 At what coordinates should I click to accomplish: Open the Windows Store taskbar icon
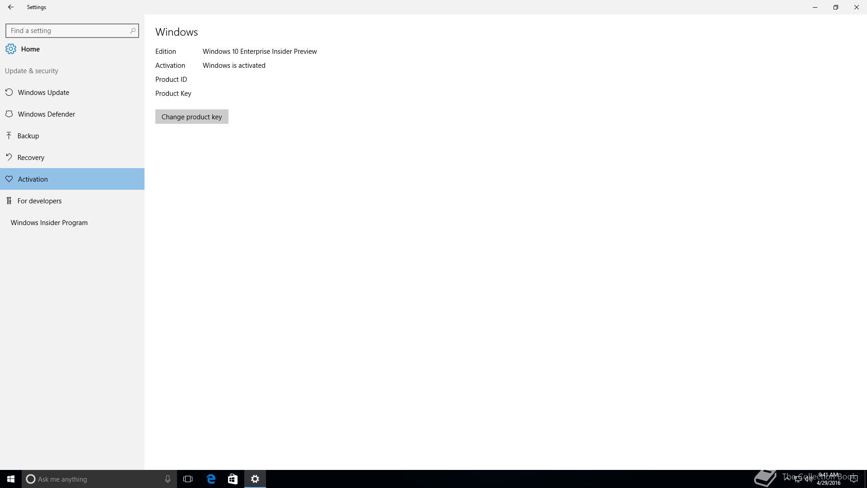233,479
